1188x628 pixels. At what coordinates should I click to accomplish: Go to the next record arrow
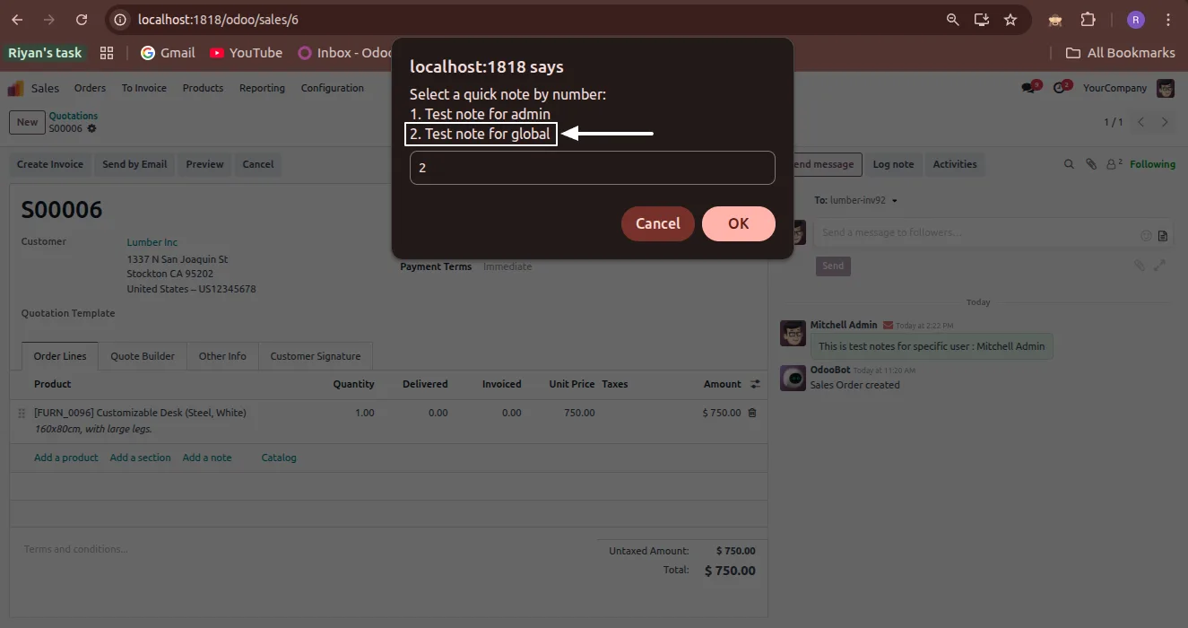click(x=1165, y=122)
